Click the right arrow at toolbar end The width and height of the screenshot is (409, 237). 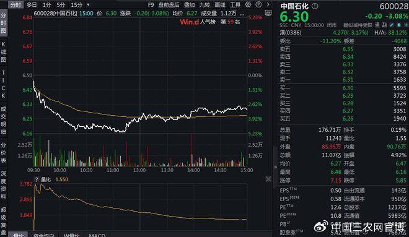(x=268, y=4)
